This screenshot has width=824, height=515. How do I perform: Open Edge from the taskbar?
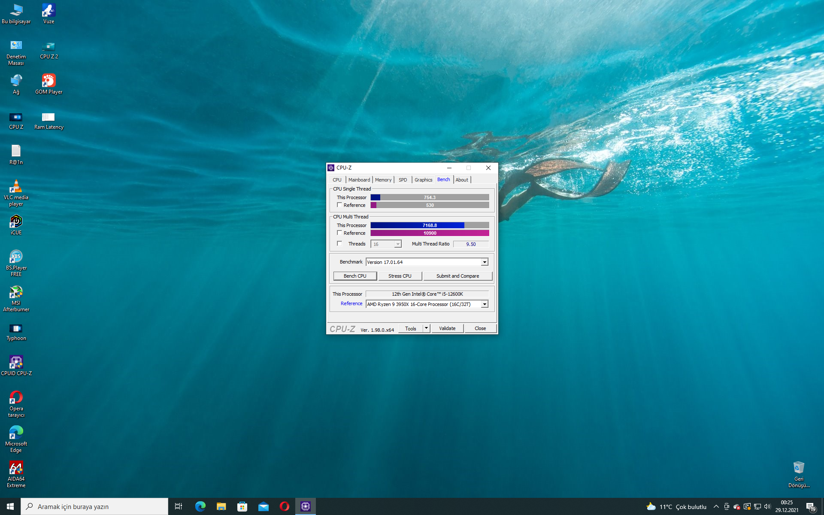pos(200,506)
